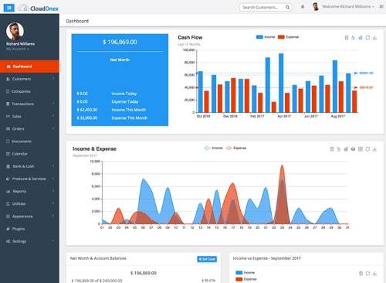Click the Income This Month label

click(129, 110)
